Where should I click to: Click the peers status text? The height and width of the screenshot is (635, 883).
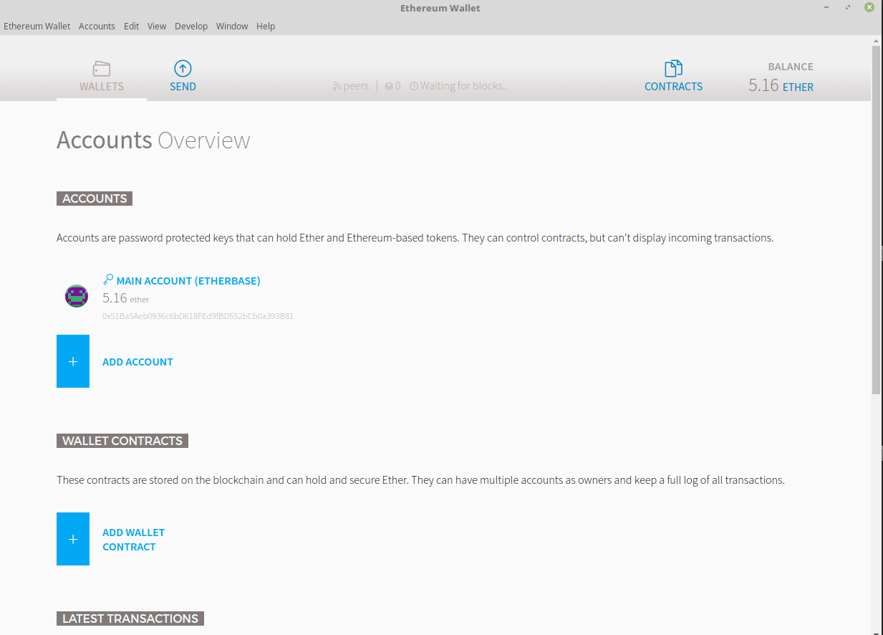(356, 87)
